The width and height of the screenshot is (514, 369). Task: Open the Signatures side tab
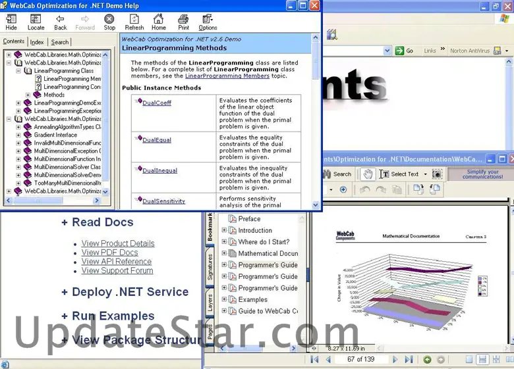pyautogui.click(x=210, y=266)
